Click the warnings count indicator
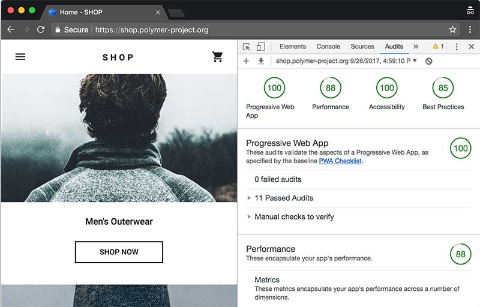 click(x=438, y=47)
